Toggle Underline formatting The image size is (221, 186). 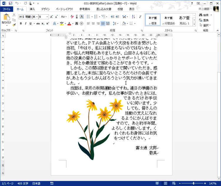30,23
